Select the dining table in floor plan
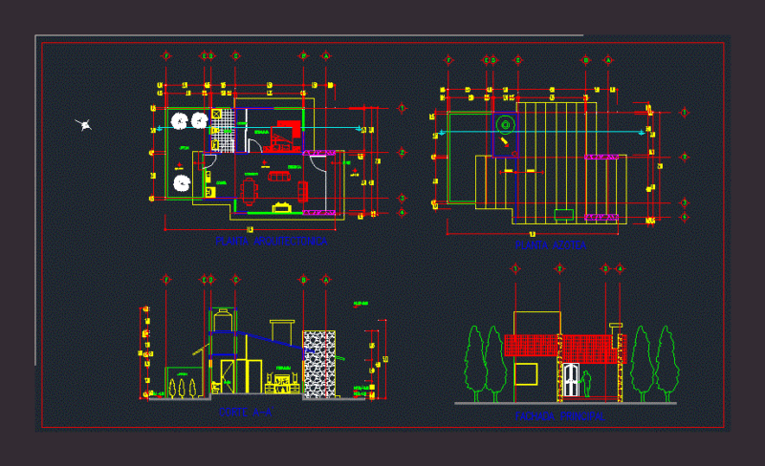This screenshot has width=765, height=466. click(x=250, y=190)
